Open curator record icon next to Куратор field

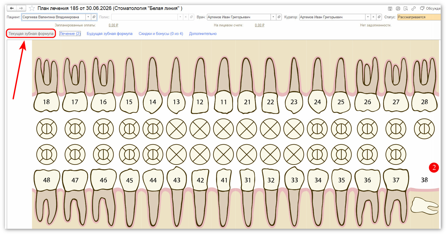point(379,17)
